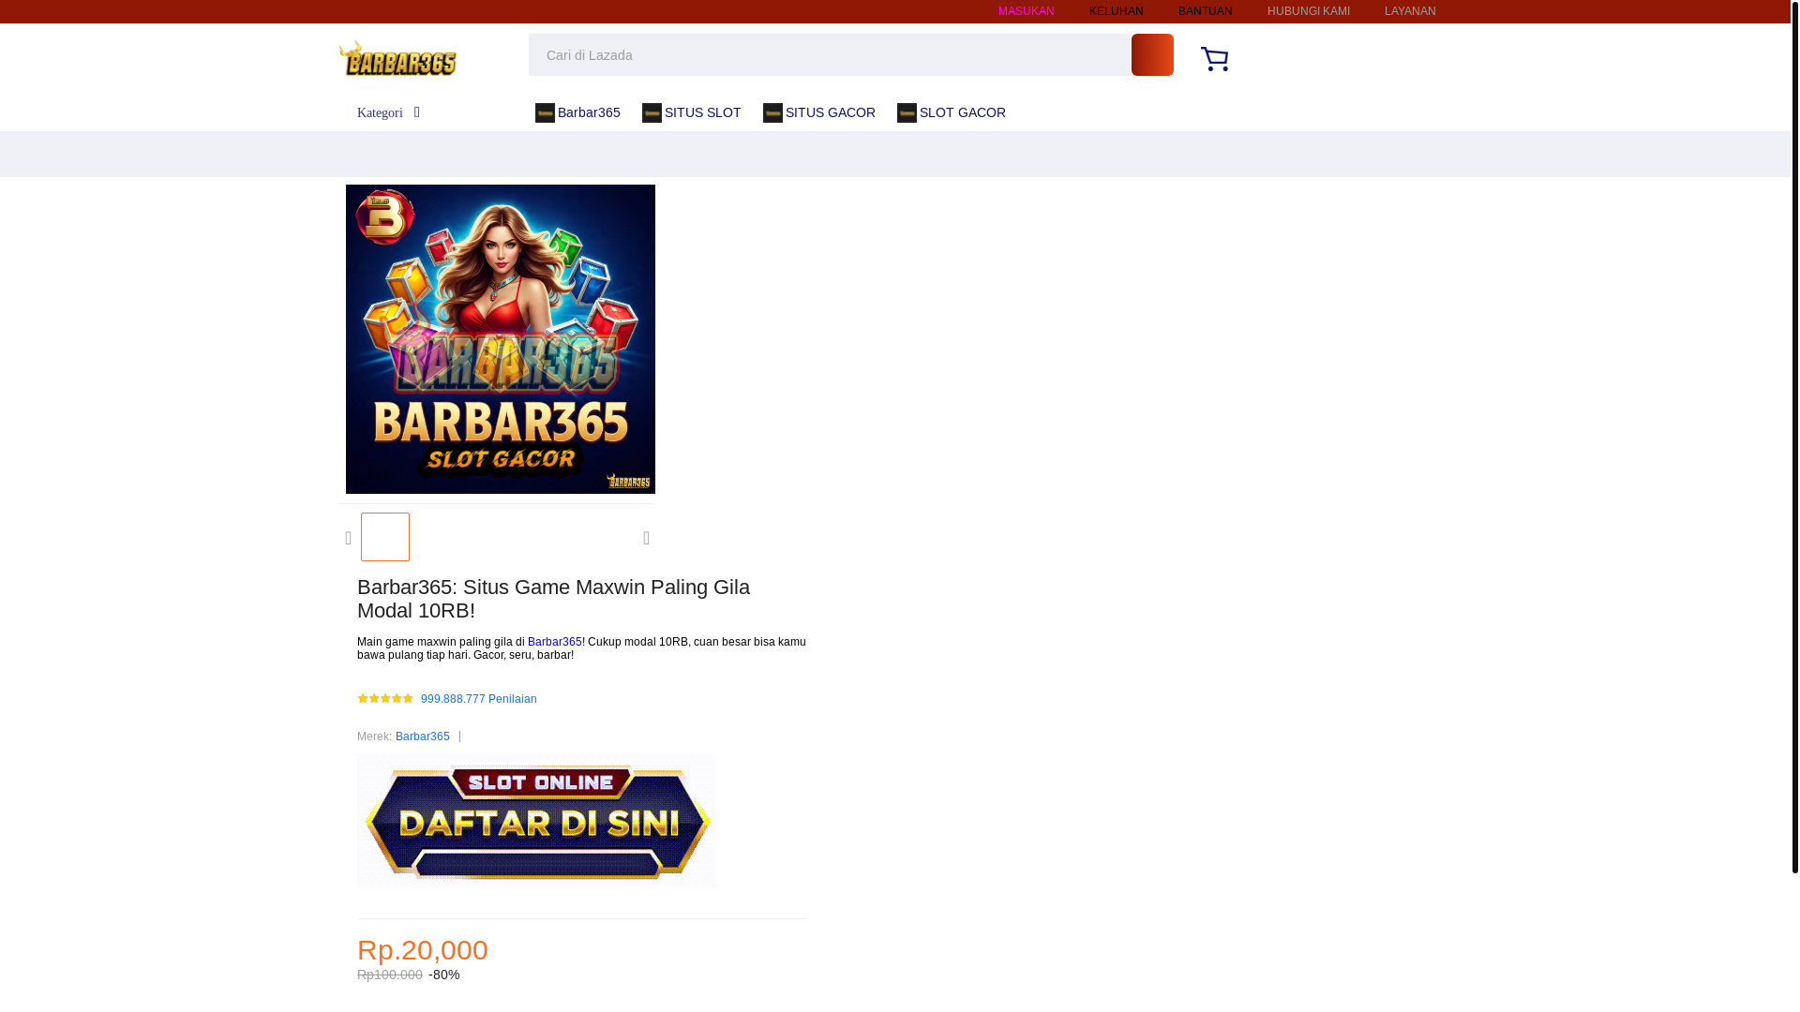Viewport: 1800px width, 1012px height.
Task: Open the Barbar365 navigation link
Action: [x=577, y=112]
